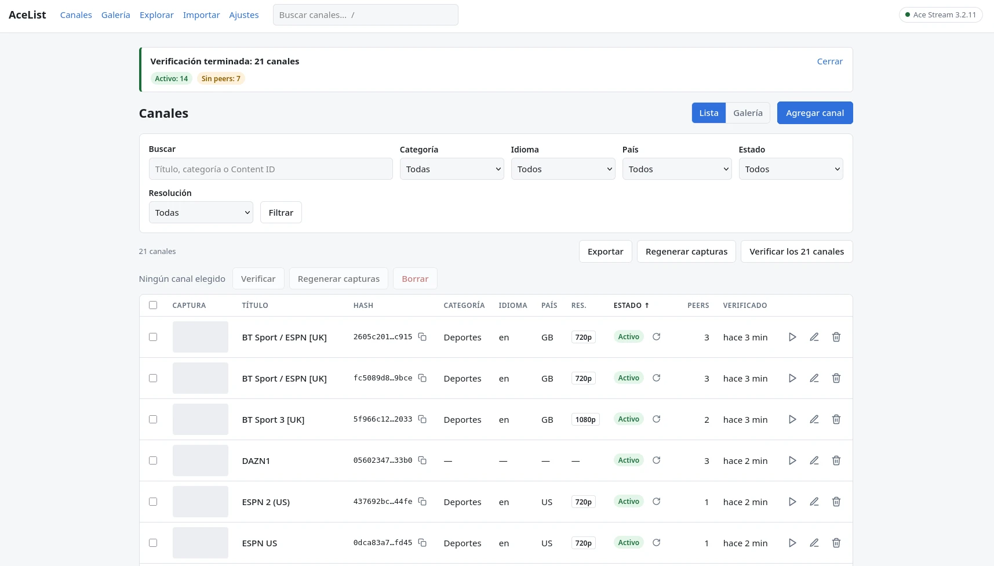994x566 pixels.
Task: Copy hash 0dca83a7…fd45 of ESPN US
Action: tap(423, 543)
